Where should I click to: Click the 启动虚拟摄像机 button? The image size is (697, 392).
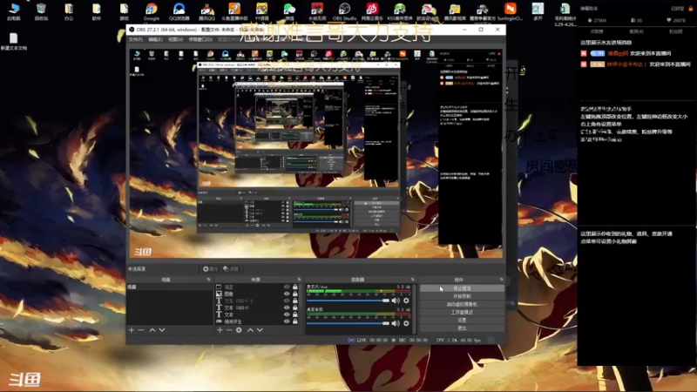pos(462,304)
